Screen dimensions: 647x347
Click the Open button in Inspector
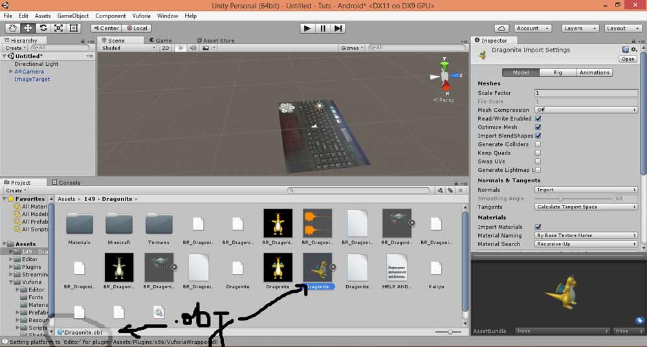tap(628, 59)
